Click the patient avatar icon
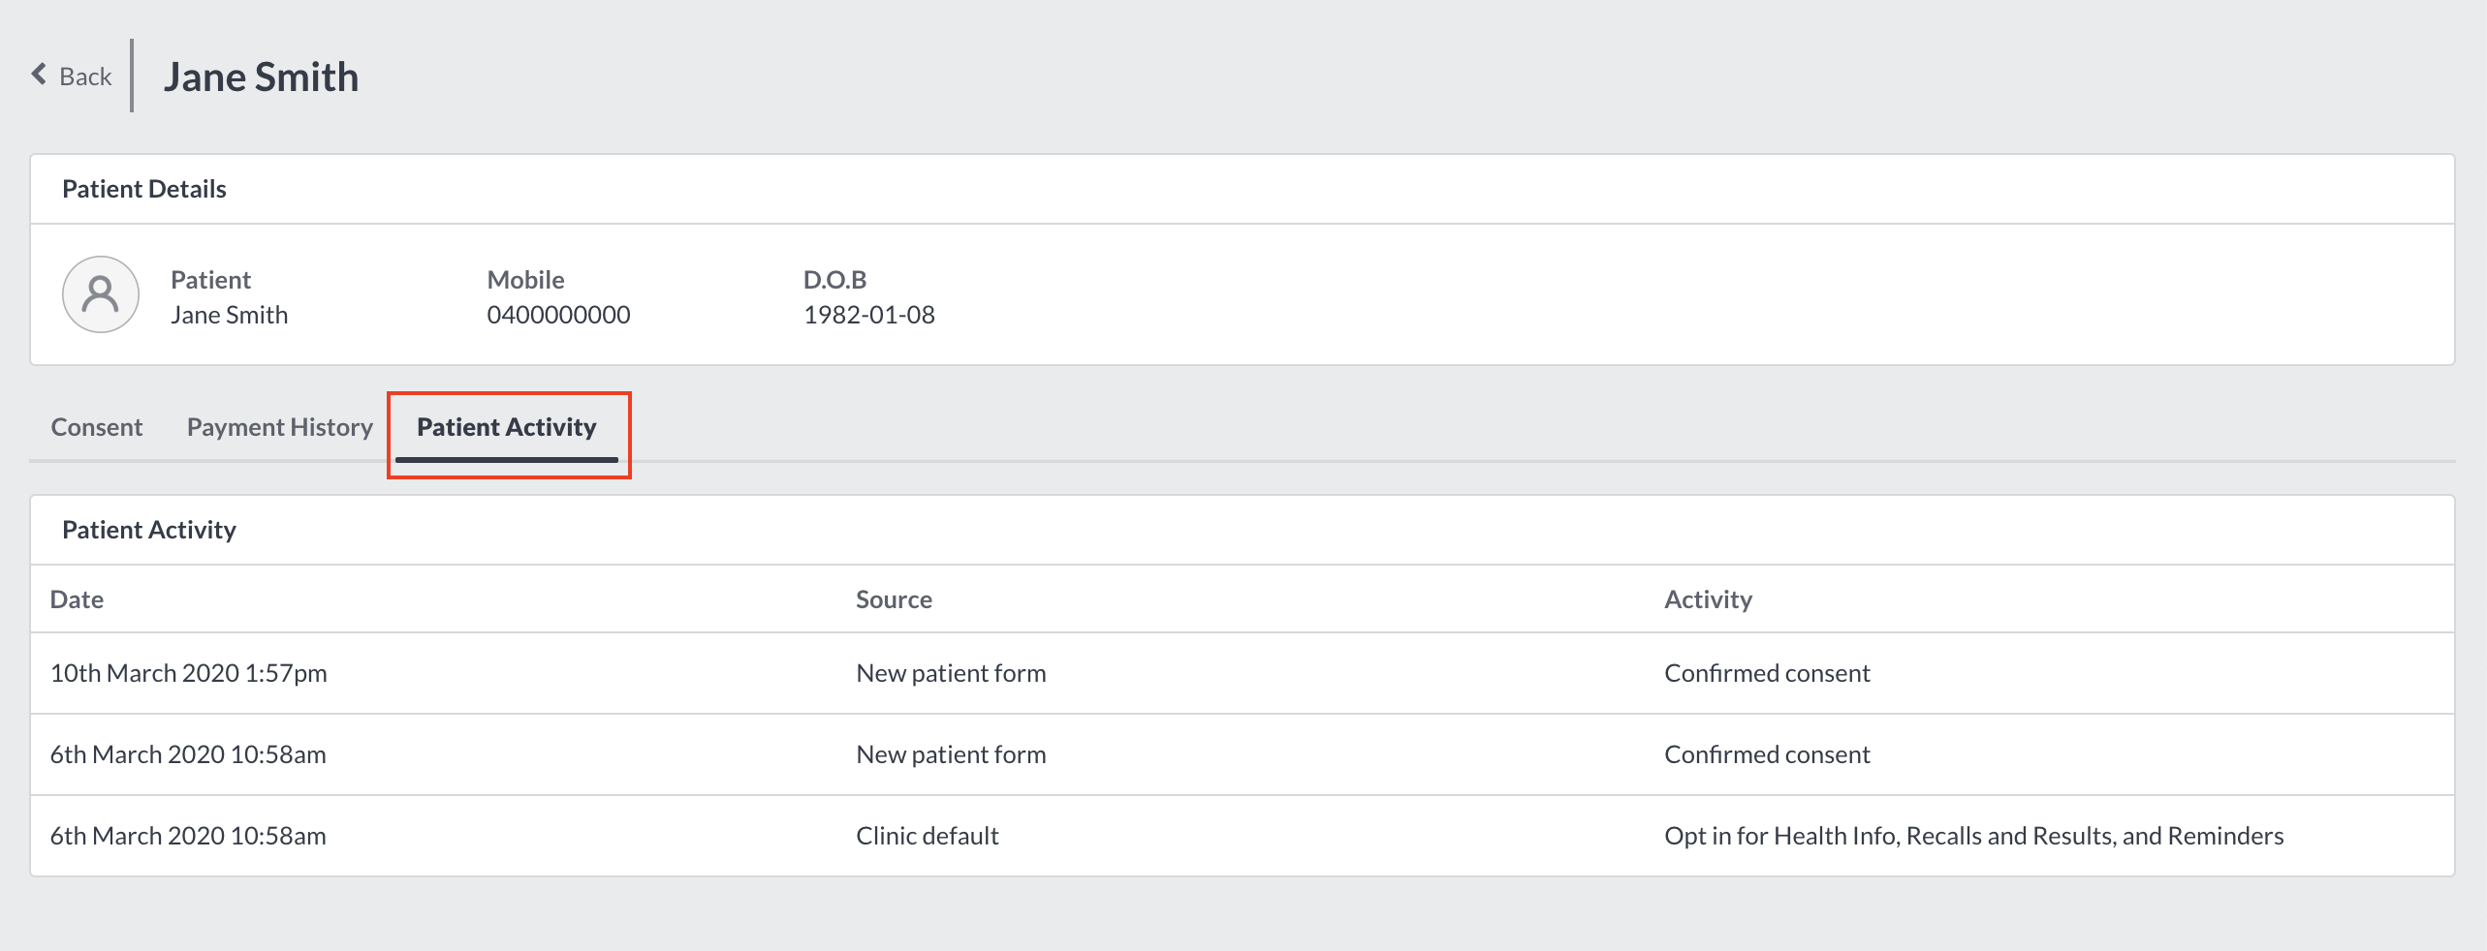The height and width of the screenshot is (951, 2487). click(x=101, y=294)
